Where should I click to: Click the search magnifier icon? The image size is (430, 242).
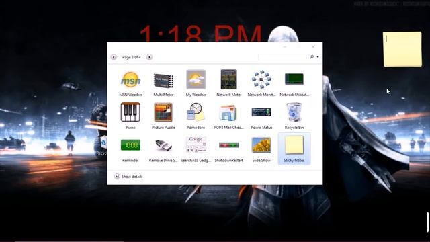312,56
